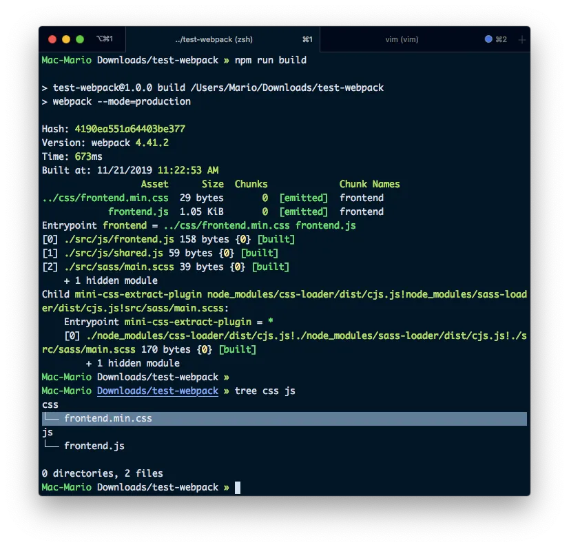Switch to the ../test-webpack (zsh) tab

(223, 39)
